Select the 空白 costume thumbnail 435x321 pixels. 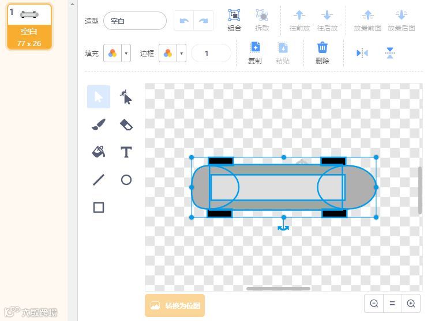click(29, 27)
